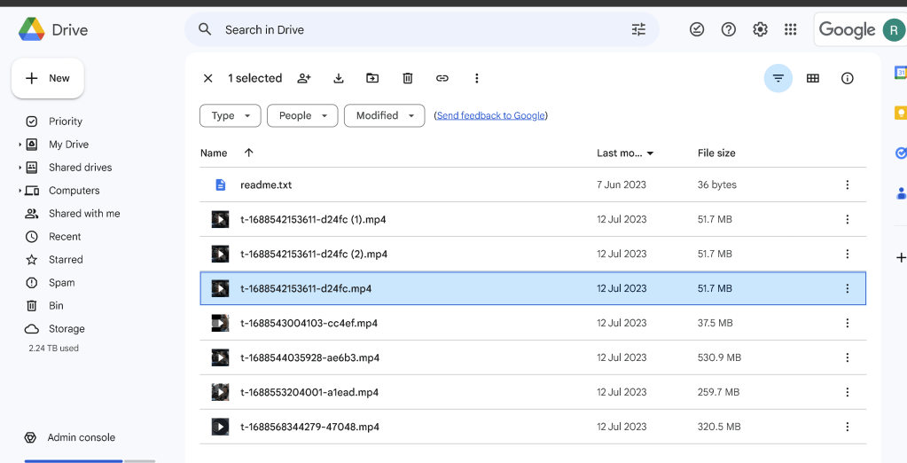The image size is (907, 463).
Task: Expand the Shared drives tree arrow
Action: pos(20,168)
